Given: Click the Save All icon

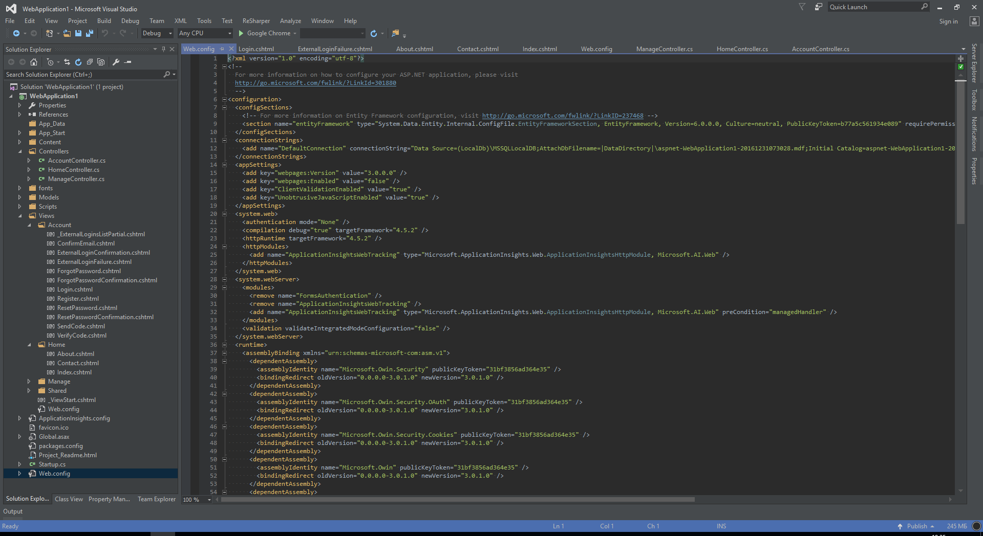Looking at the screenshot, I should point(90,33).
